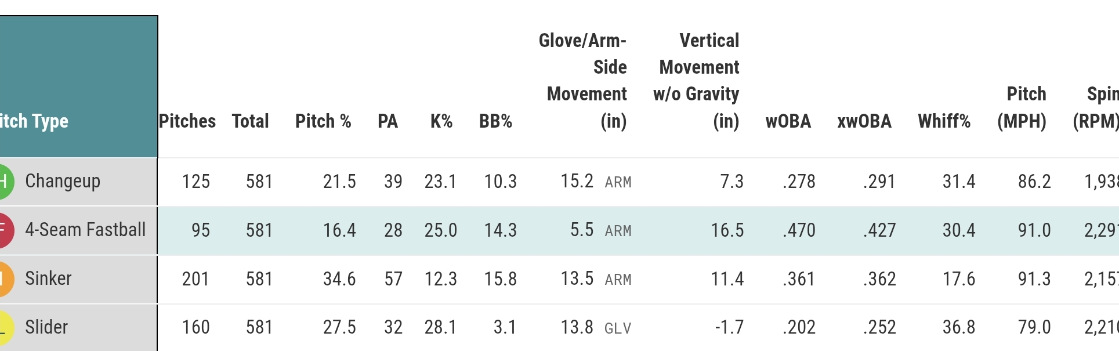This screenshot has width=1119, height=351.
Task: Click the PA column header
Action: pos(388,121)
